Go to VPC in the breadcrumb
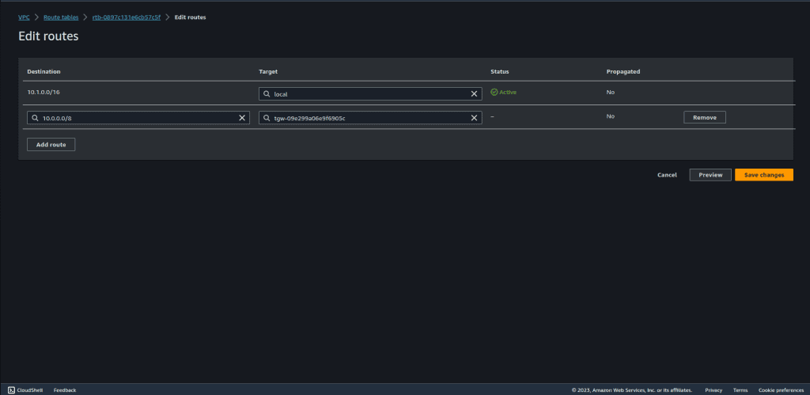The image size is (810, 395). tap(24, 17)
